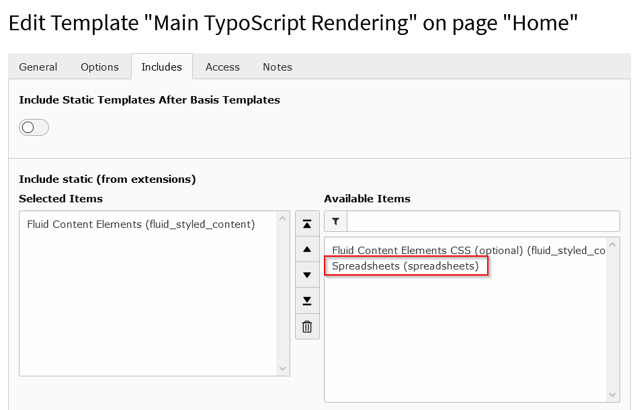Click the move down arrow icon

pyautogui.click(x=307, y=274)
